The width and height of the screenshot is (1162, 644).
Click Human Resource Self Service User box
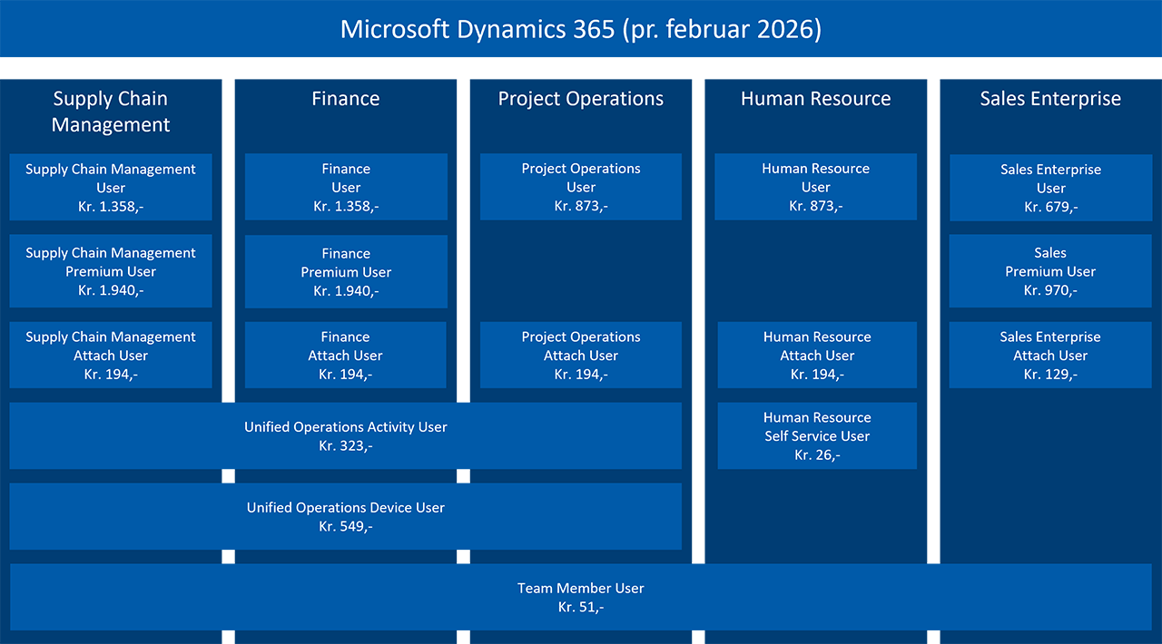[x=817, y=435]
